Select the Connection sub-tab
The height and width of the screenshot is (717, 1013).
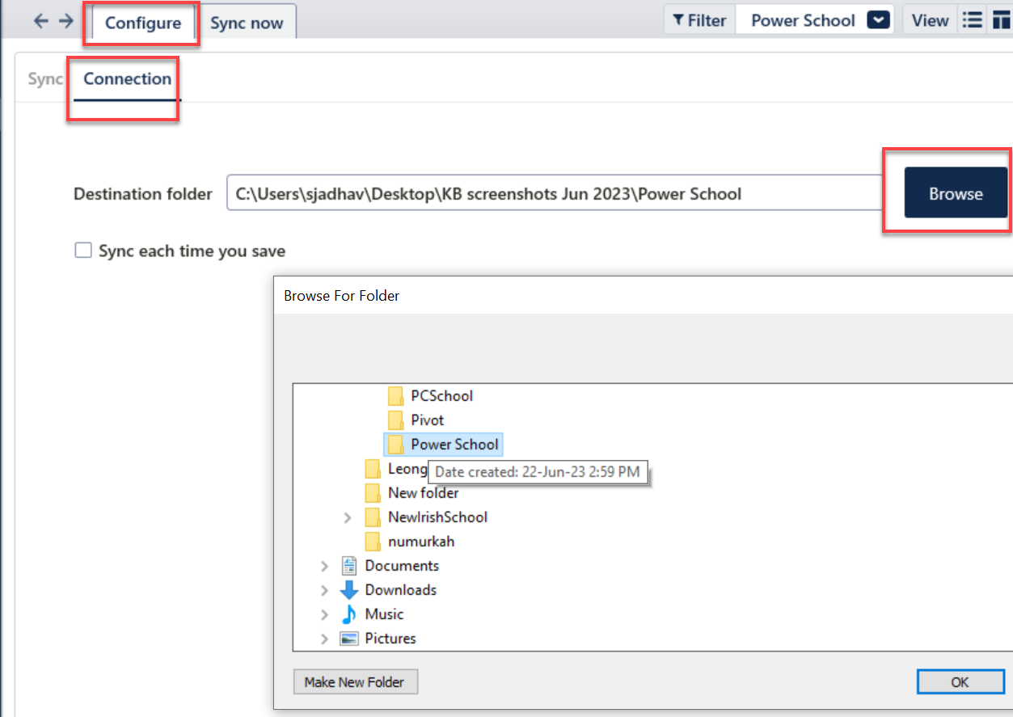(128, 79)
